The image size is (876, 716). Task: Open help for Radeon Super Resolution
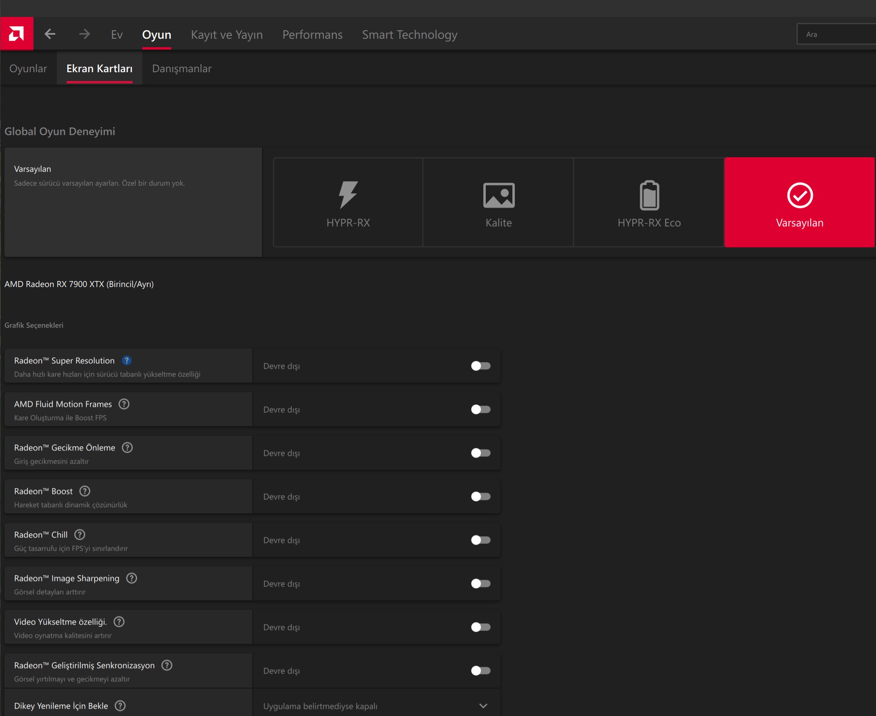pyautogui.click(x=127, y=360)
